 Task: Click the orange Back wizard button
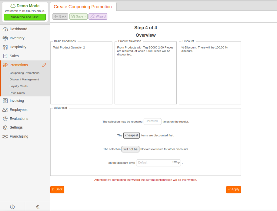point(57,189)
